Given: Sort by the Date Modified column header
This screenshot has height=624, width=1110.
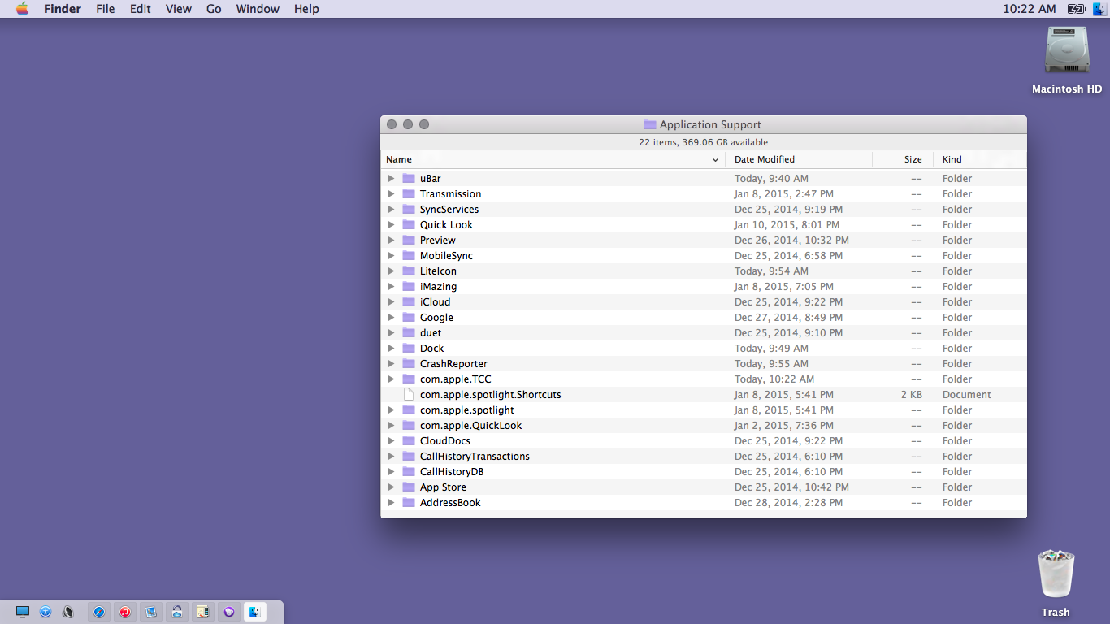Looking at the screenshot, I should coord(800,160).
